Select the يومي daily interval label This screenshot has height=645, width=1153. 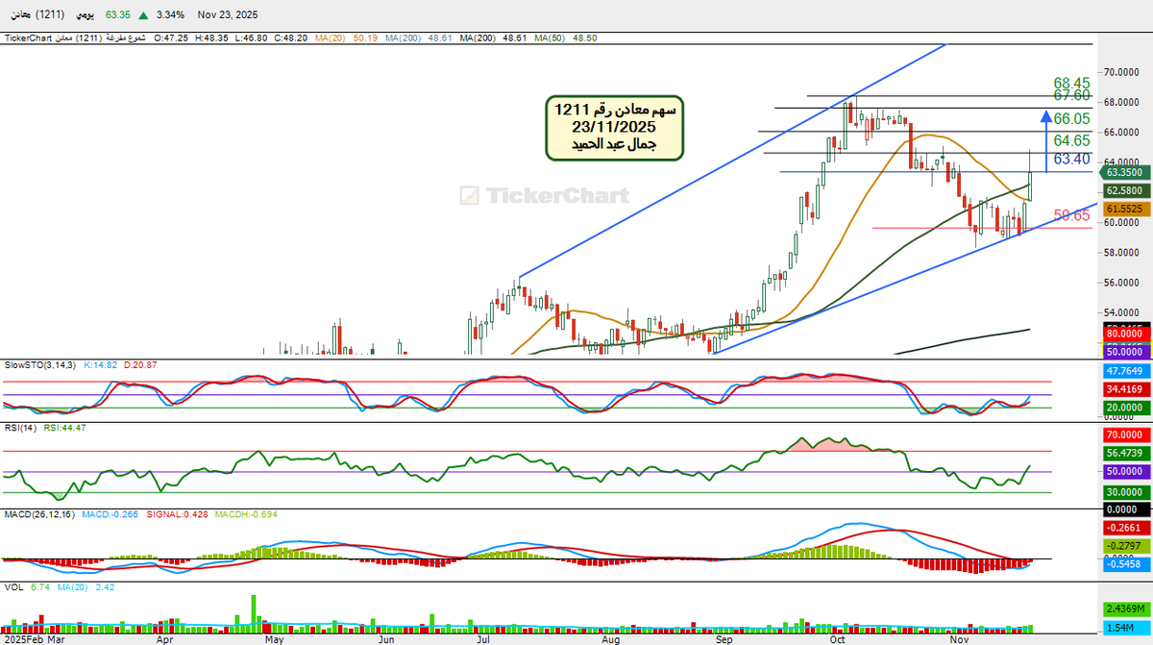click(x=84, y=15)
